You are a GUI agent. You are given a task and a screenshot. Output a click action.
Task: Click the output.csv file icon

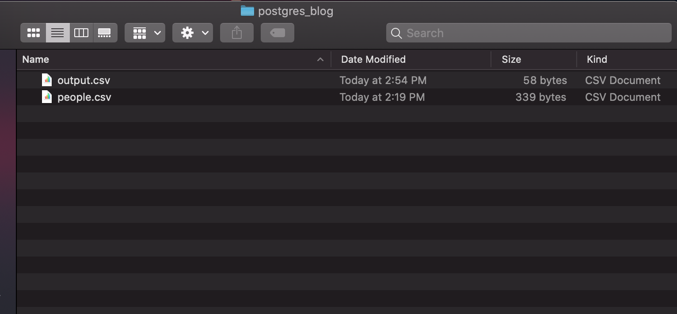point(47,80)
